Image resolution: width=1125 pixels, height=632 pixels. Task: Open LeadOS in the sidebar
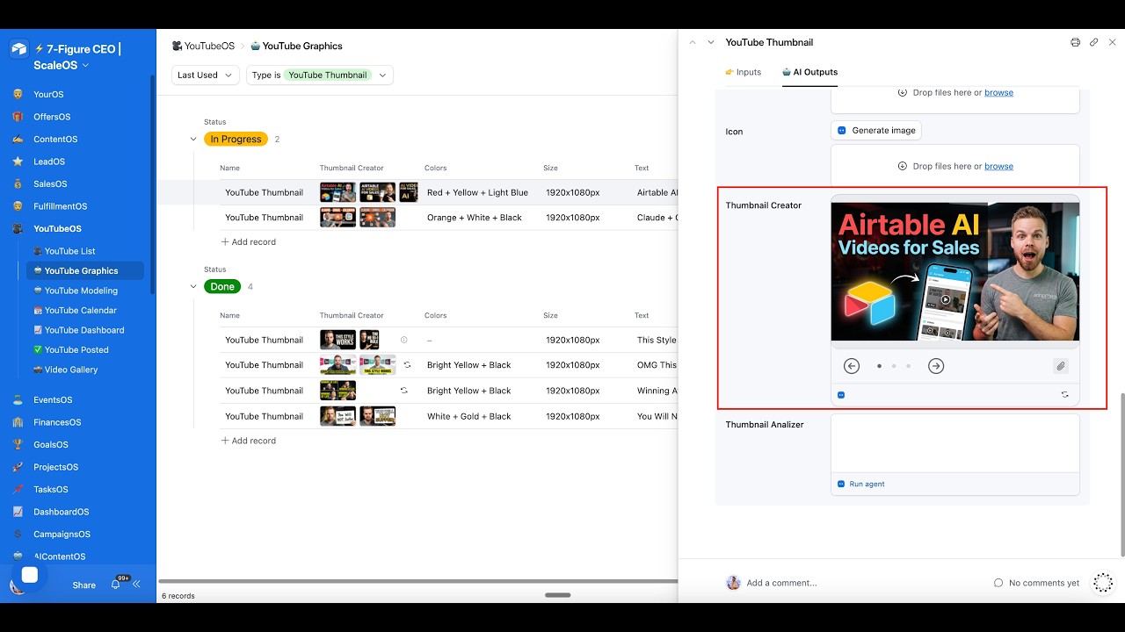point(49,162)
